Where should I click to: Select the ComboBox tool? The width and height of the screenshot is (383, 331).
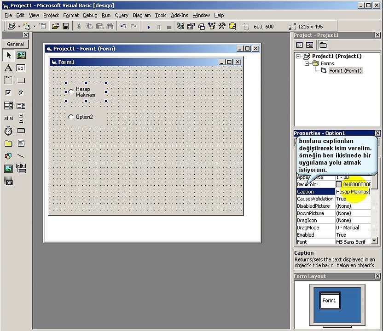8,106
